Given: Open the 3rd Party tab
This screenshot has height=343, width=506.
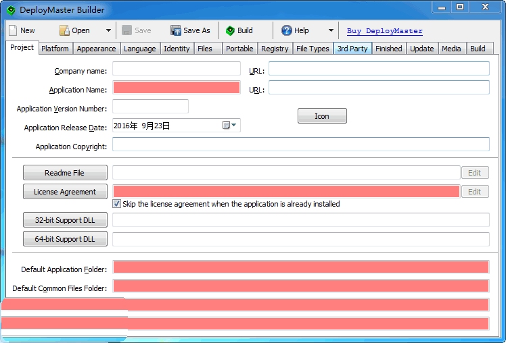Looking at the screenshot, I should point(352,49).
